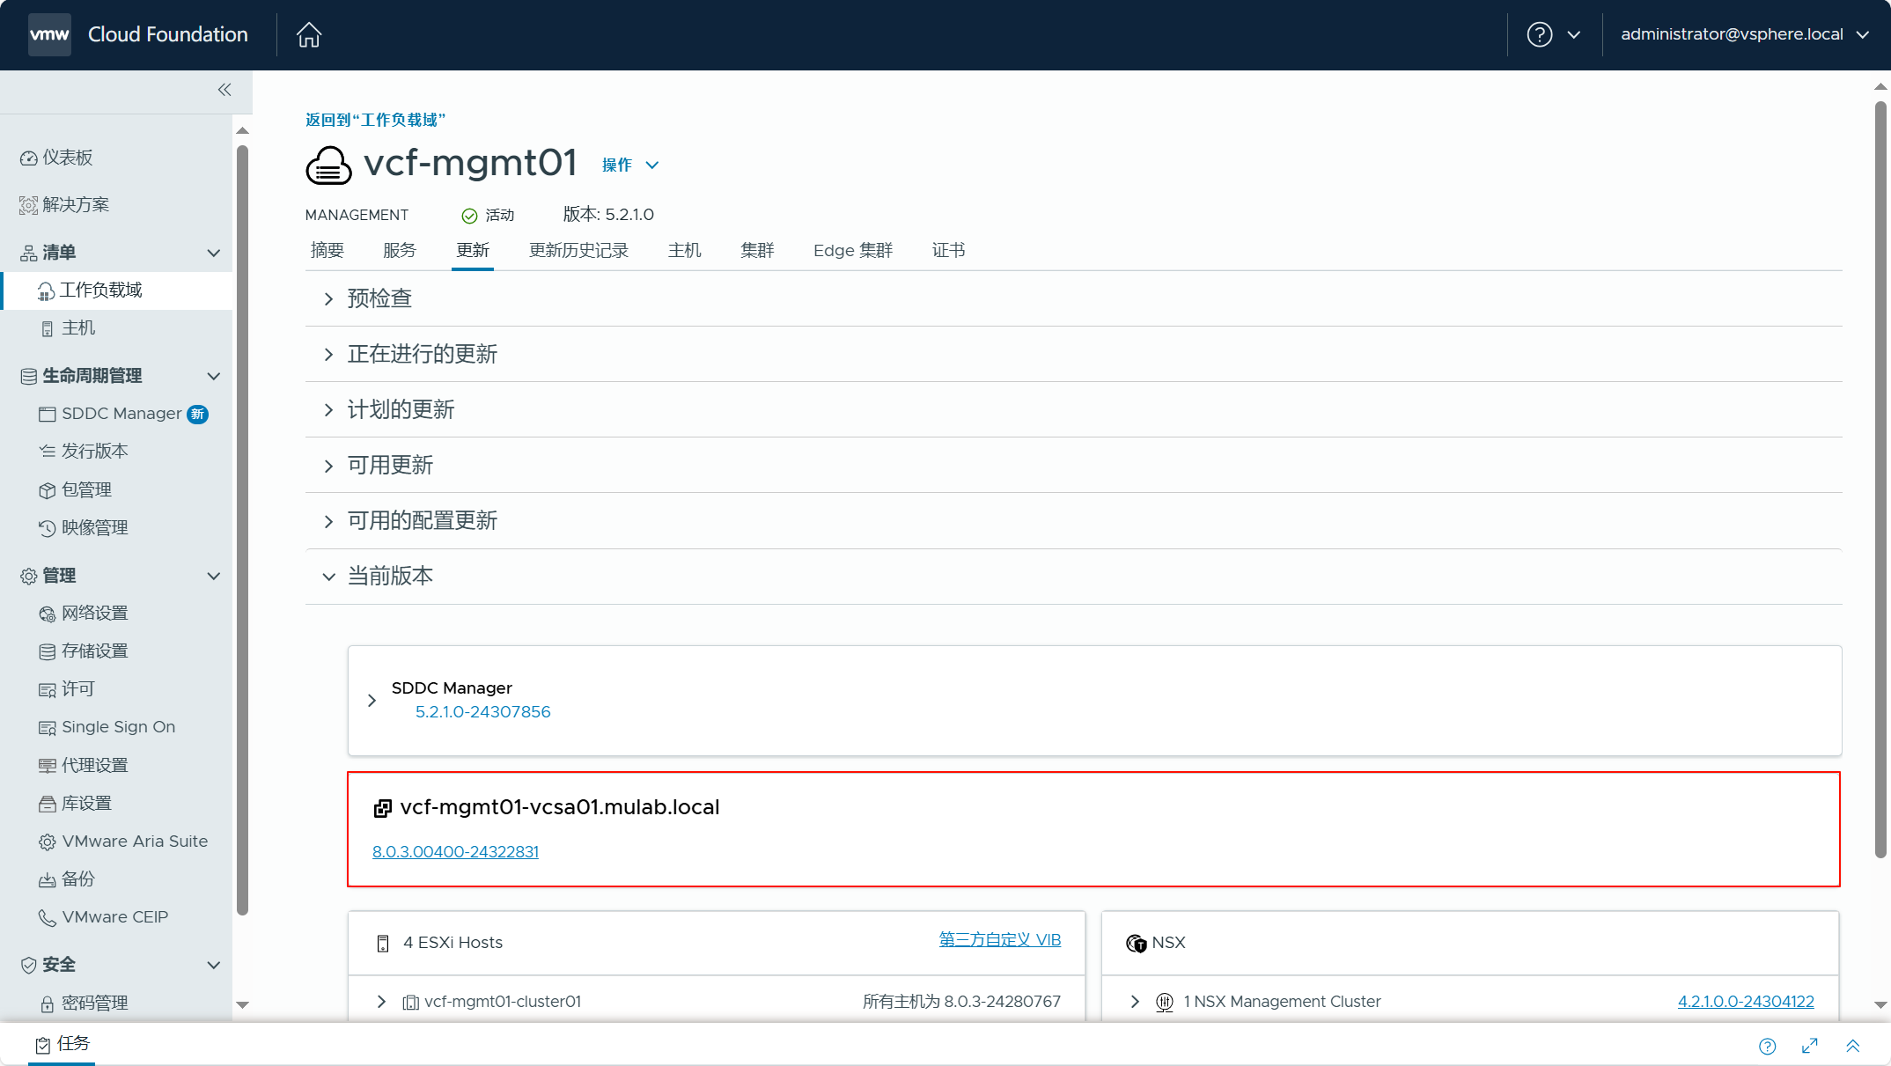The width and height of the screenshot is (1891, 1066).
Task: Open 库设置 in sidebar
Action: coord(76,803)
